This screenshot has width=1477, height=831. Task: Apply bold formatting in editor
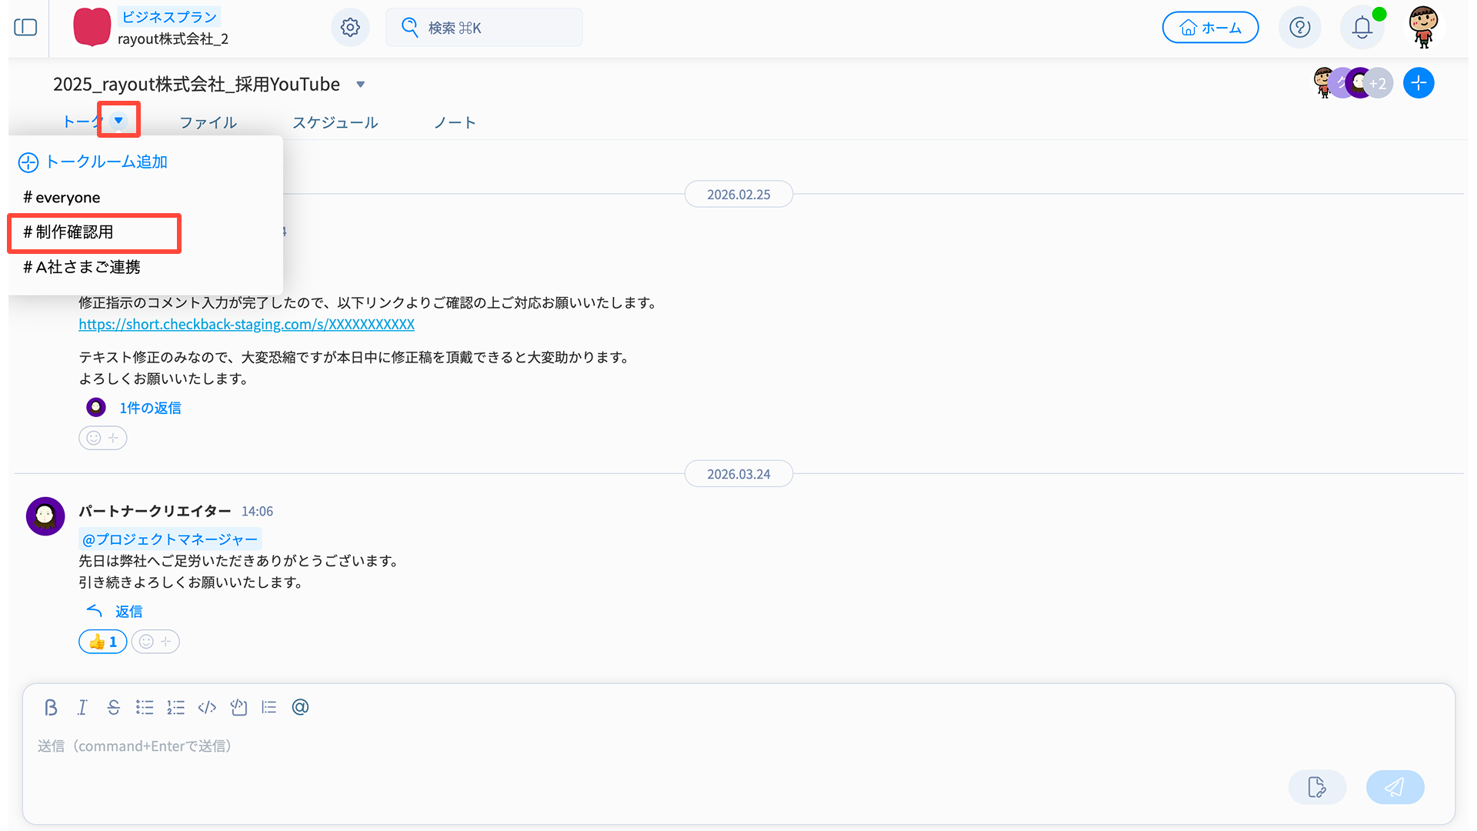tap(51, 707)
